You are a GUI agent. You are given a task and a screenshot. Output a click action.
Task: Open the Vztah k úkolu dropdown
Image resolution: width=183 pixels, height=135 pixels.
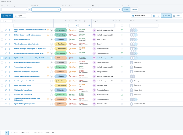pos(46,9)
